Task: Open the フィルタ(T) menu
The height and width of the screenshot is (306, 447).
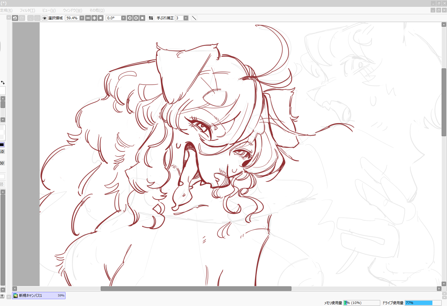Action: tap(27, 10)
